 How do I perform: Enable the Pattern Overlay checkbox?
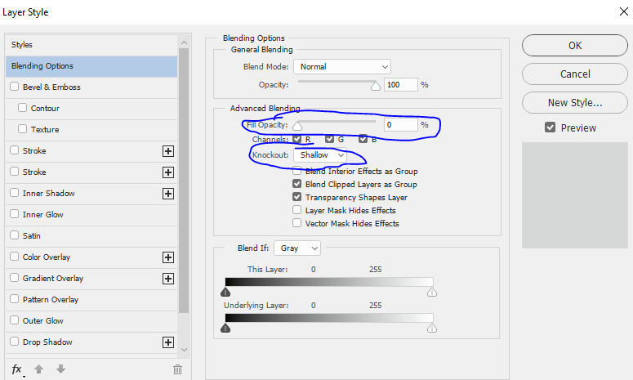pyautogui.click(x=15, y=299)
